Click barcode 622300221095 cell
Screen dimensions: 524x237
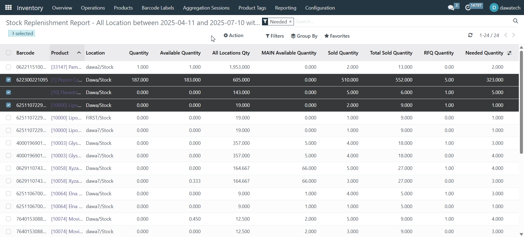point(32,80)
